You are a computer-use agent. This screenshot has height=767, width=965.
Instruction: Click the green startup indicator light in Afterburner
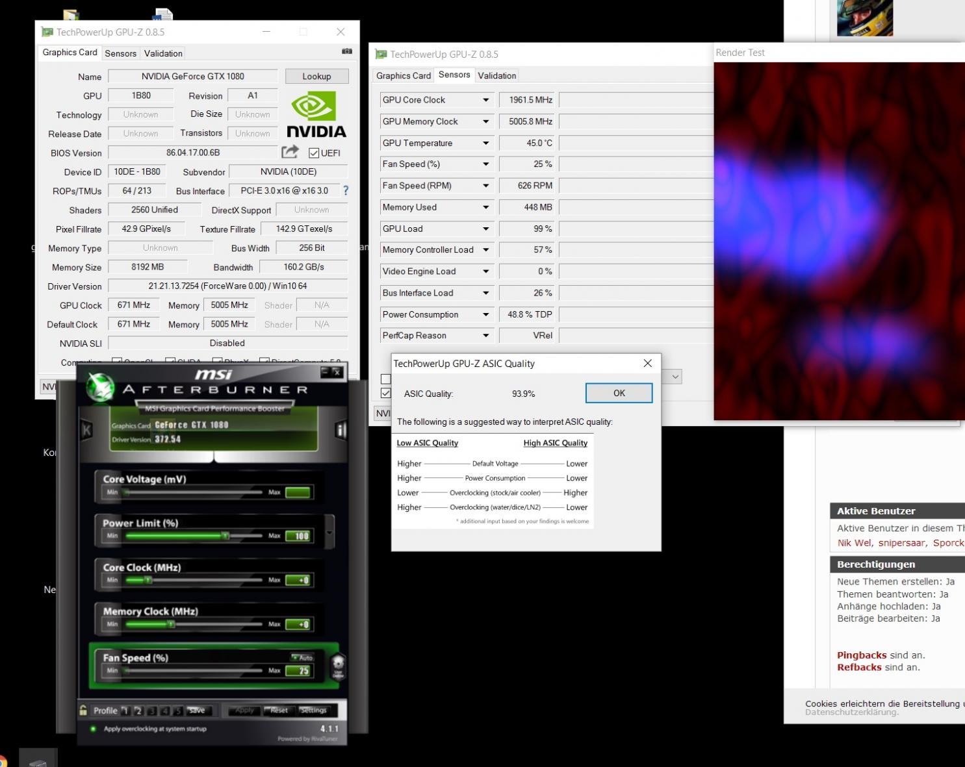pos(93,729)
